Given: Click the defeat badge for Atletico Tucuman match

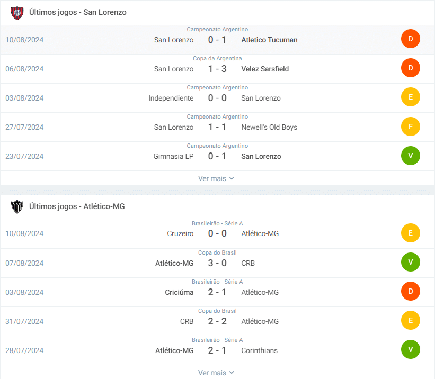Looking at the screenshot, I should coord(410,39).
